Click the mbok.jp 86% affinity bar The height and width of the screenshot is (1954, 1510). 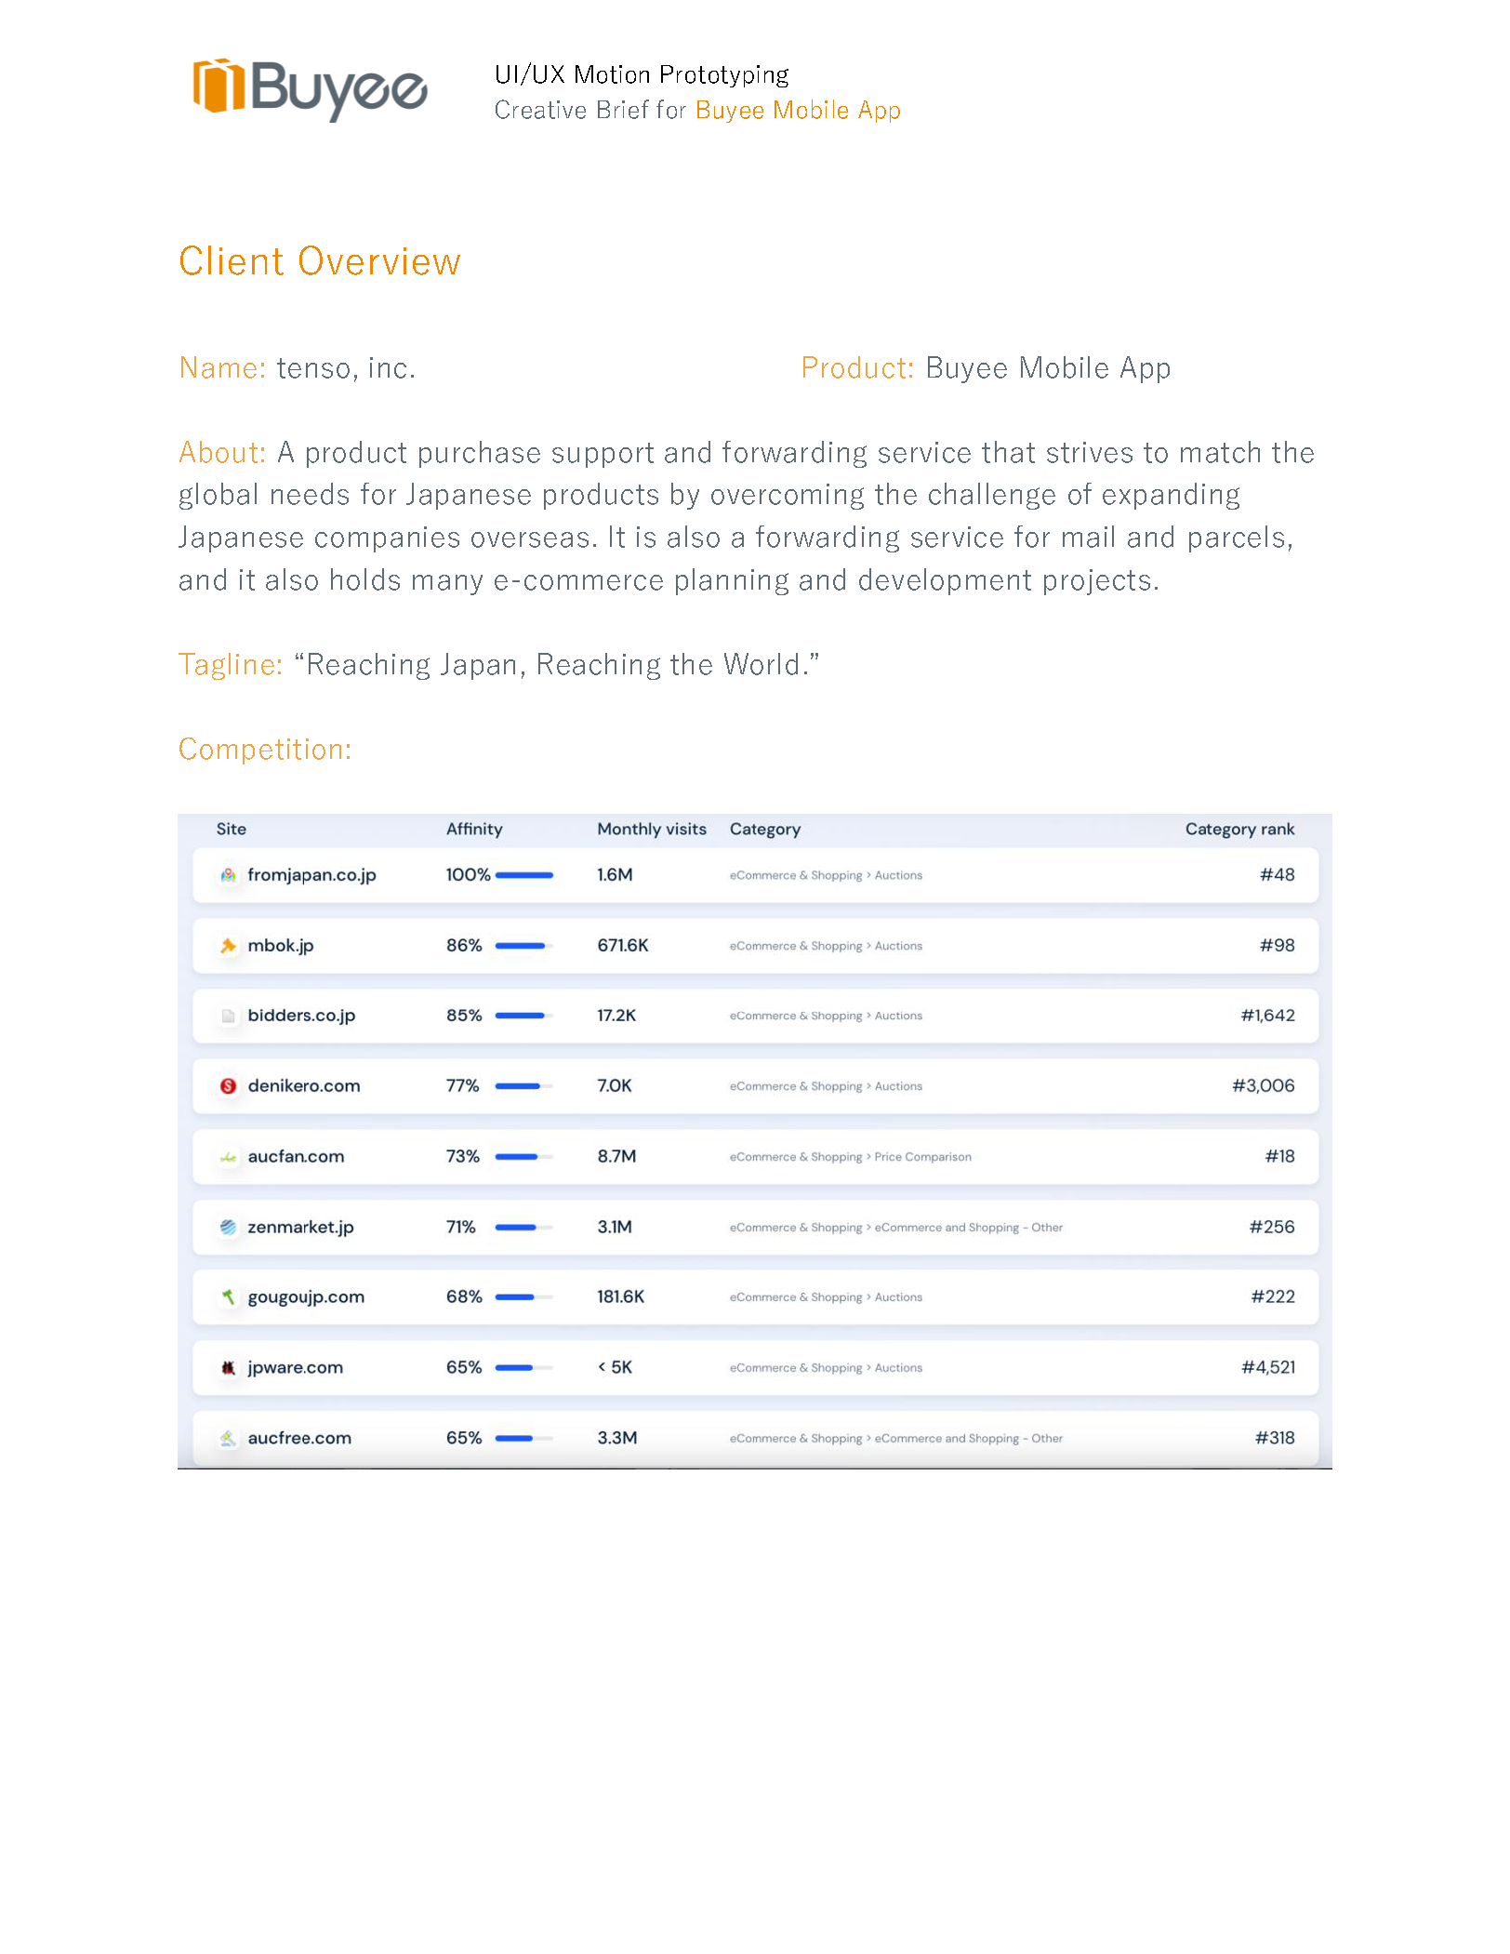(x=524, y=946)
